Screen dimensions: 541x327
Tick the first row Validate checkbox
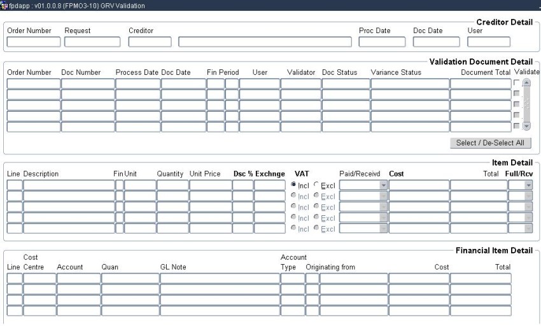tap(517, 83)
